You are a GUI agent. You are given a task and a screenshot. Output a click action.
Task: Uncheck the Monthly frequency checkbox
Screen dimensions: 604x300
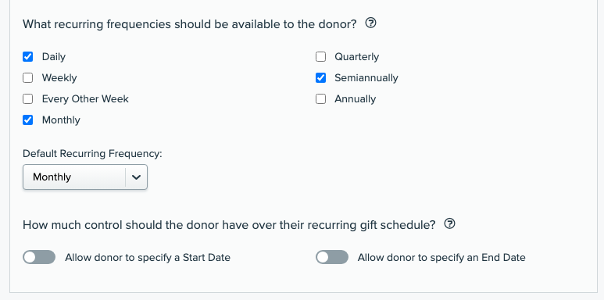27,120
